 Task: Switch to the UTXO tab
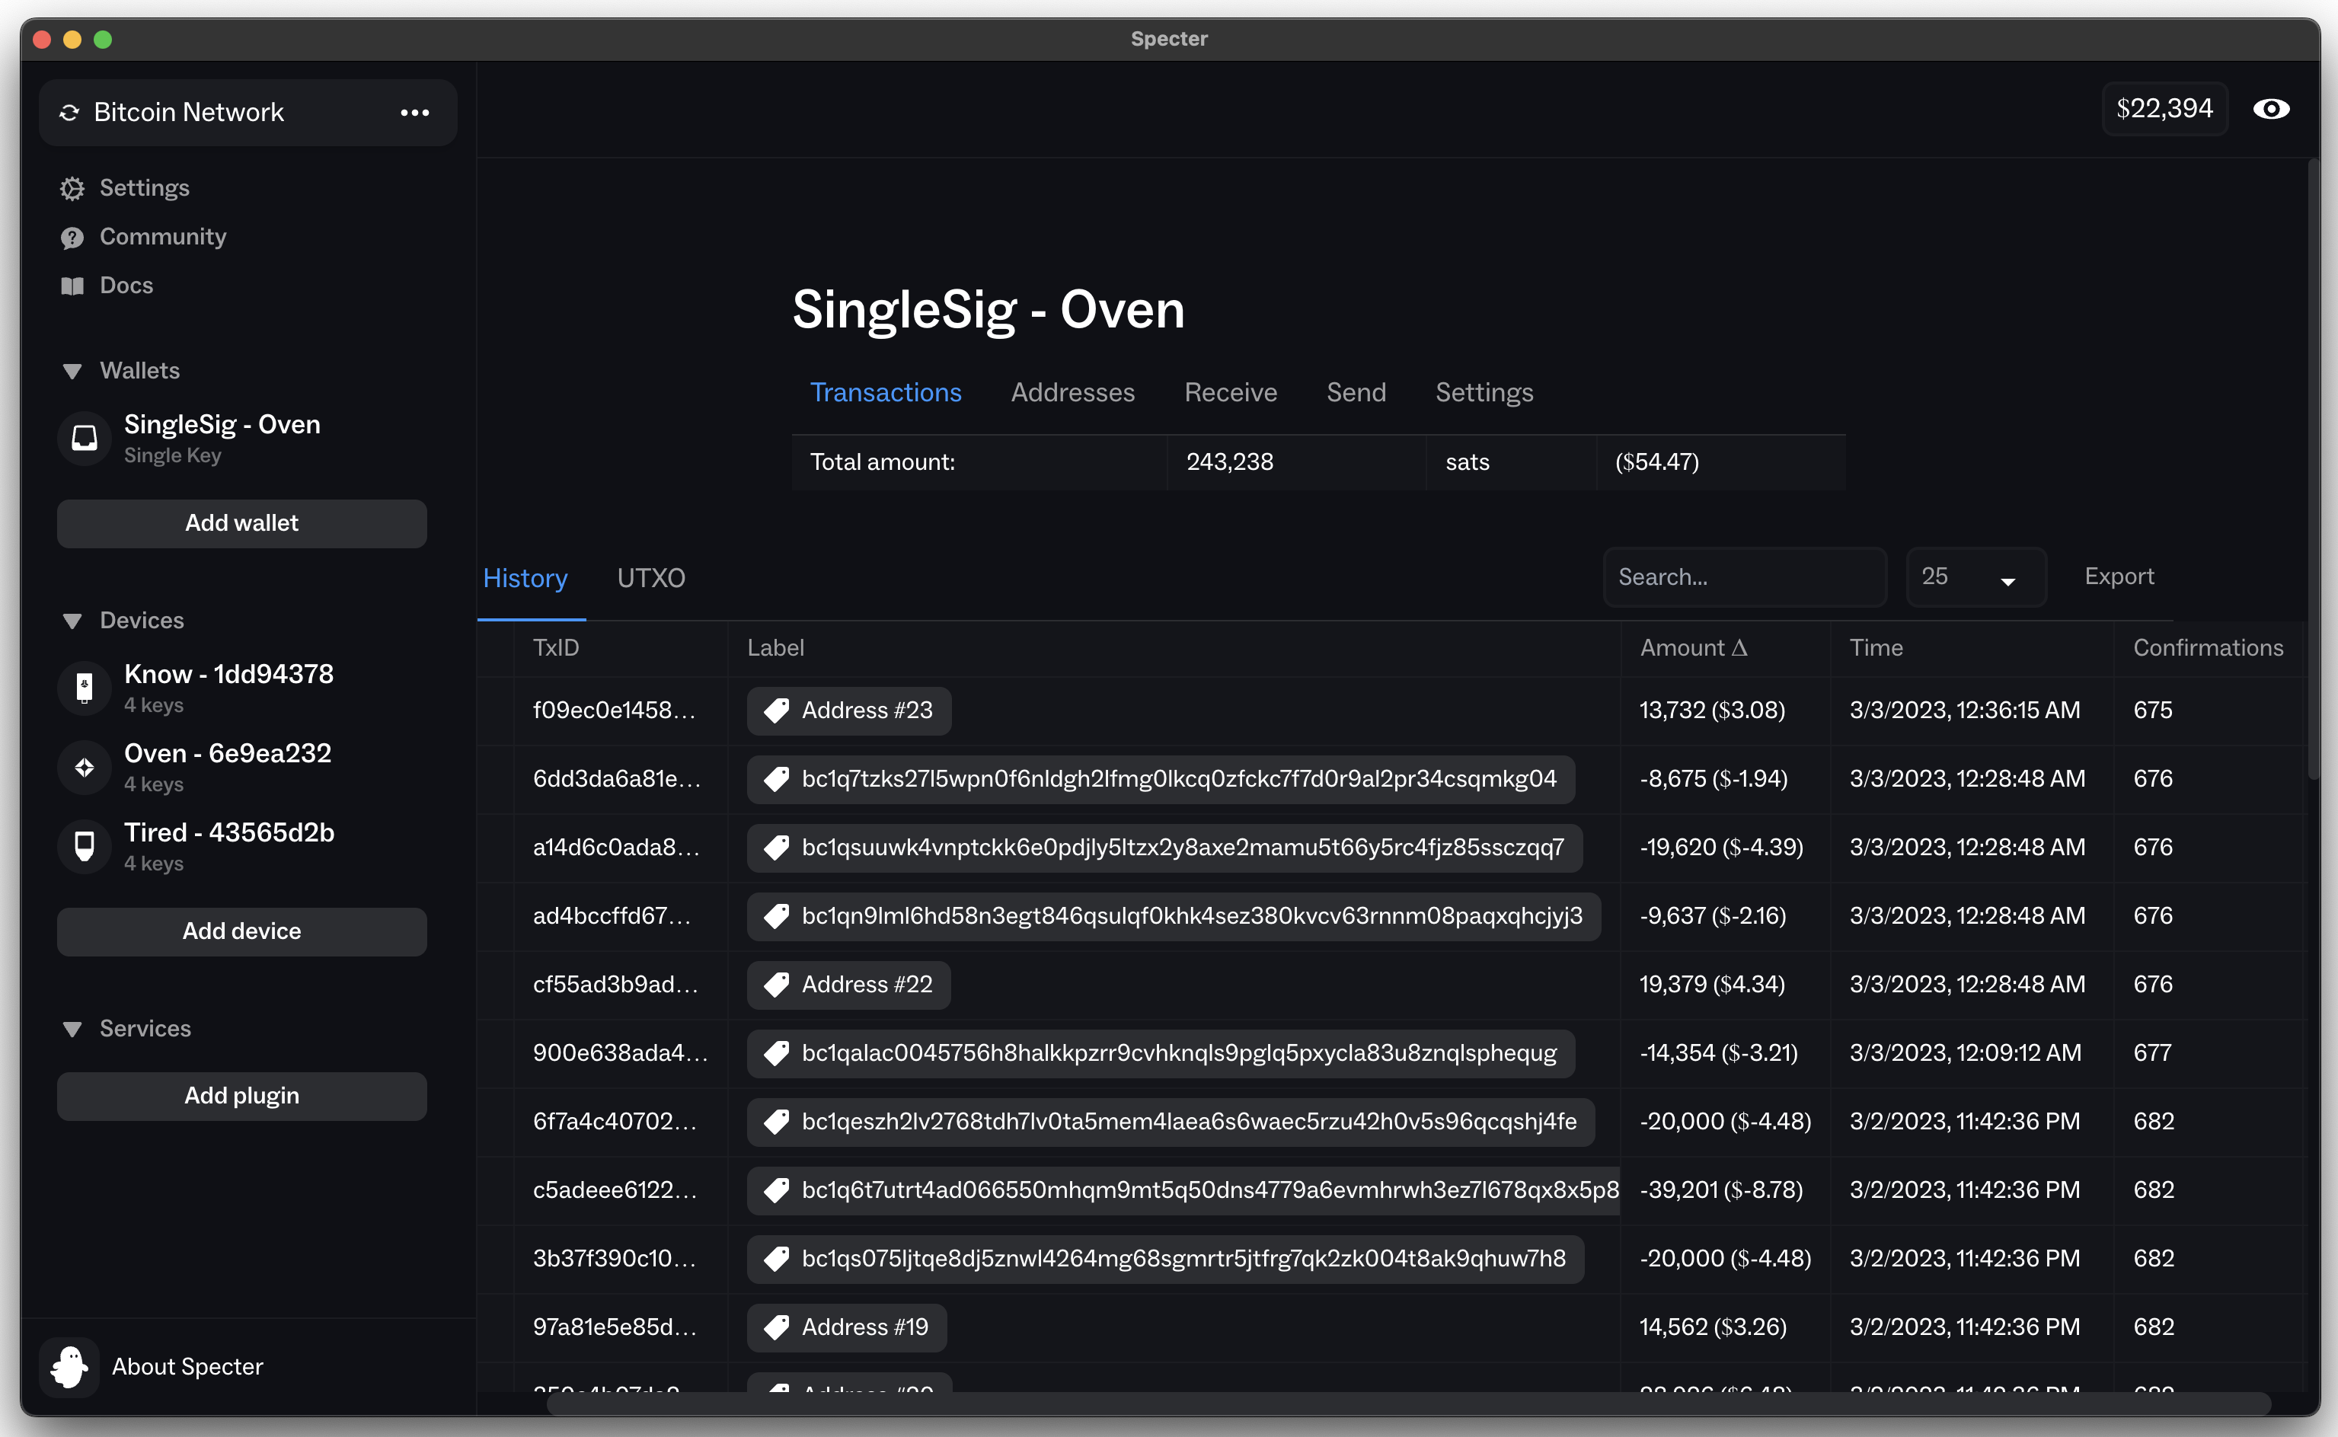(x=651, y=578)
